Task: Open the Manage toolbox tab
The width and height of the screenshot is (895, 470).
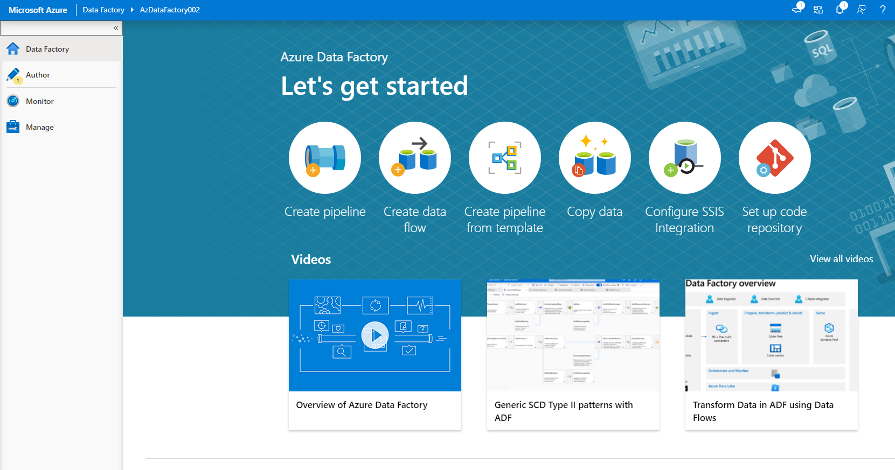Action: [x=61, y=127]
